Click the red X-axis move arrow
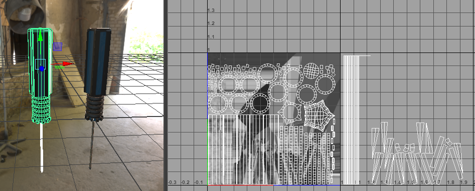475x191 pixels. click(68, 64)
